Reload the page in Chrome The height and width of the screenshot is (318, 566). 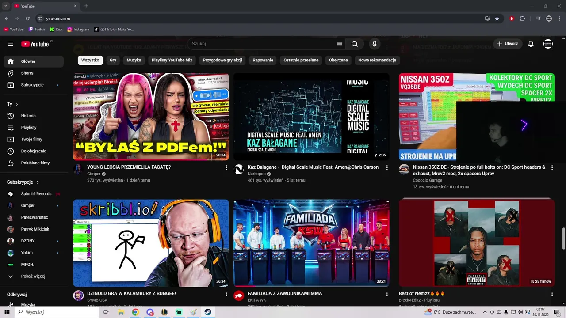click(x=27, y=19)
